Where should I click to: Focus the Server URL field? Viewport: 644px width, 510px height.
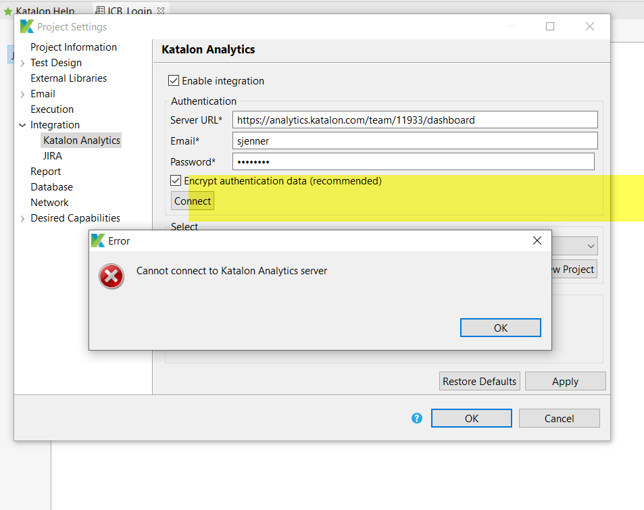pos(415,120)
